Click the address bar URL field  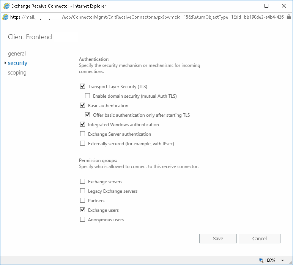[x=147, y=17]
